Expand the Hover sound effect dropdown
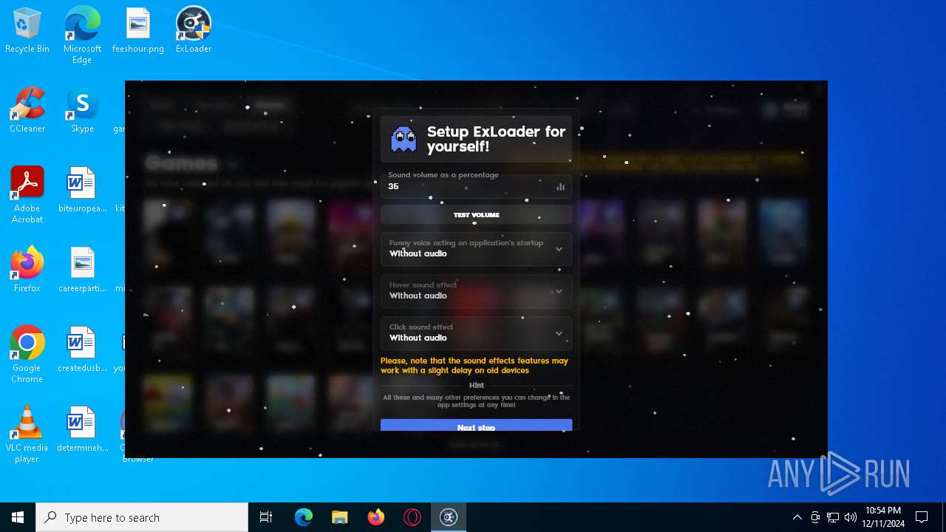This screenshot has height=532, width=946. pos(476,291)
